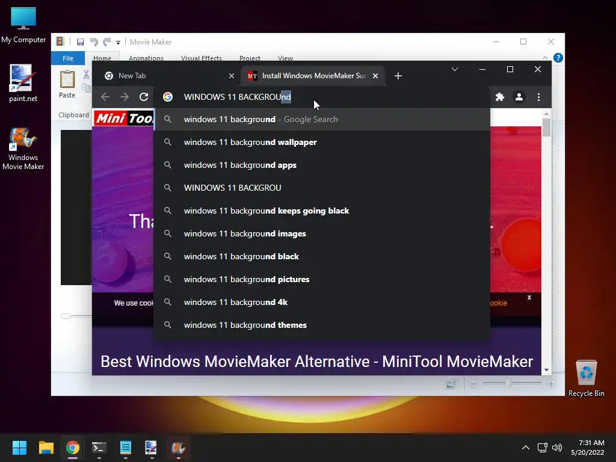Open volume control in system tray
This screenshot has height=462, width=616.
(556, 448)
